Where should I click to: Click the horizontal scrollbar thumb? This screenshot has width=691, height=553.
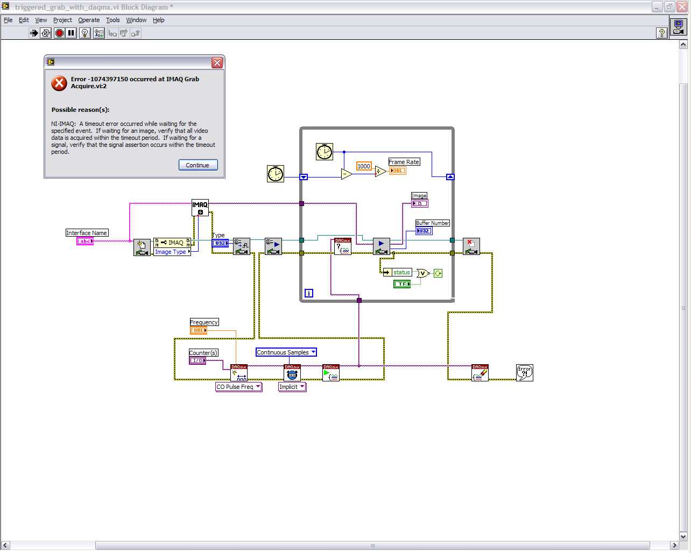372,545
